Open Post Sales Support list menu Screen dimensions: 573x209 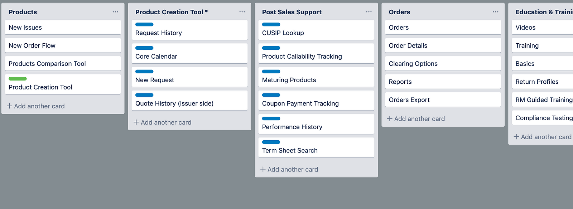click(369, 12)
